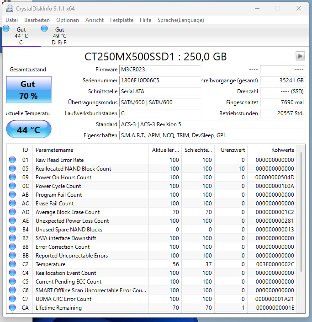Screen dimensions: 312x322
Task: Click status orb for Reallocation Event Count
Action: [x=12, y=273]
